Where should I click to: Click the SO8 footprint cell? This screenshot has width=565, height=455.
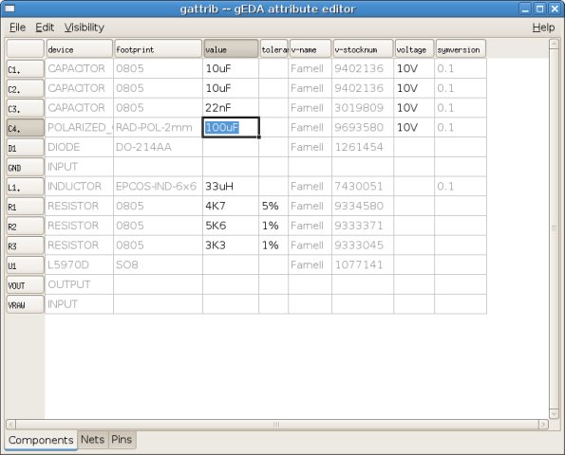pyautogui.click(x=158, y=265)
